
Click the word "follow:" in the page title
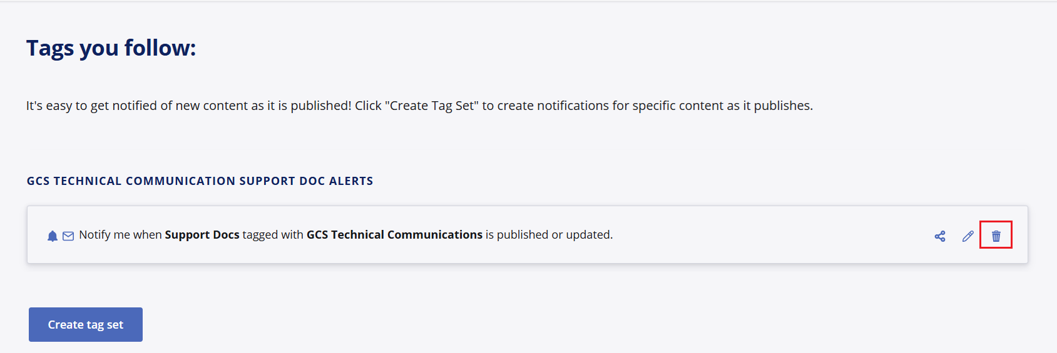(160, 48)
